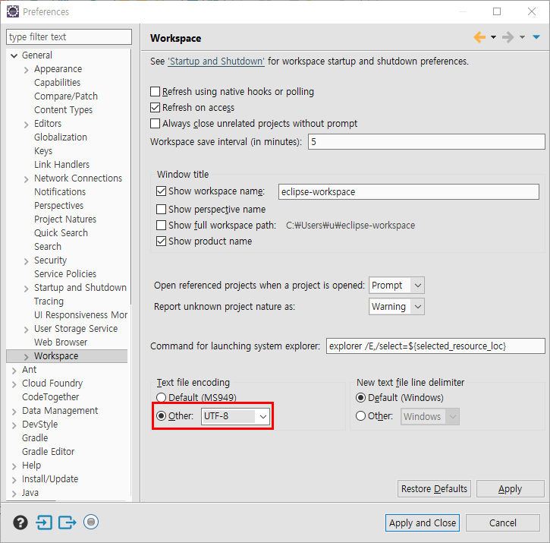This screenshot has height=543, width=550.
Task: Click the eclipse-workspace name field
Action: coord(409,192)
